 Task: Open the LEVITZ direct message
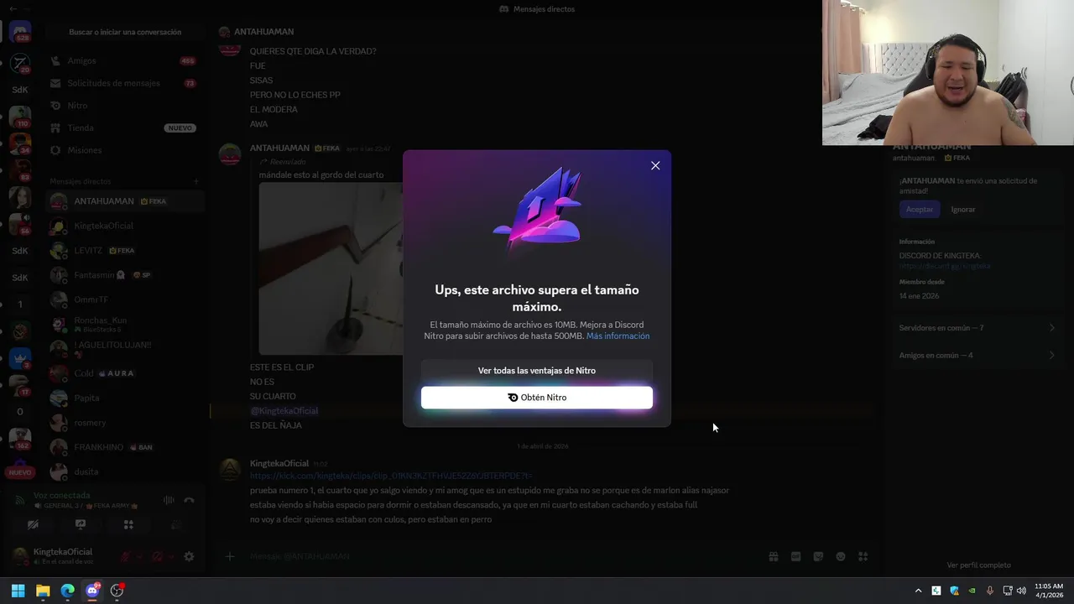pyautogui.click(x=126, y=251)
